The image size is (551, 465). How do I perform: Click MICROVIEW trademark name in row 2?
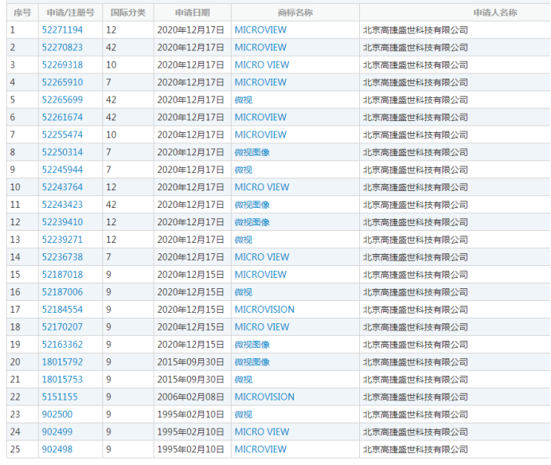260,48
